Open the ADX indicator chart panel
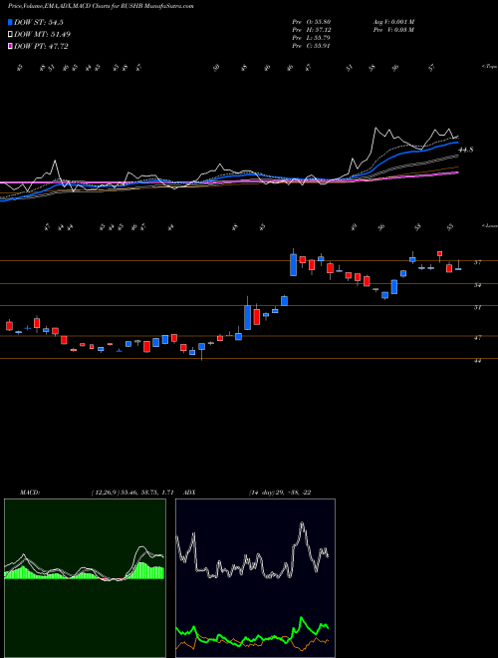The image size is (498, 658). coord(255,578)
